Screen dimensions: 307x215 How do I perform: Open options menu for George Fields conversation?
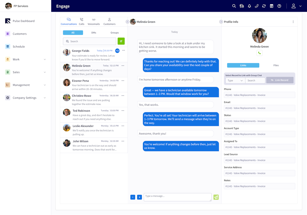[x=124, y=50]
